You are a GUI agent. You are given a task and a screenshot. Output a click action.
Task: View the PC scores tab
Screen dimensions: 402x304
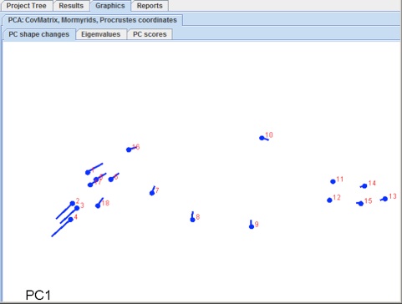150,34
